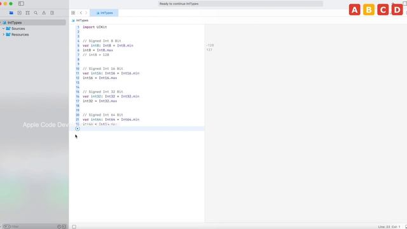Collapse the Sources folder

3,29
